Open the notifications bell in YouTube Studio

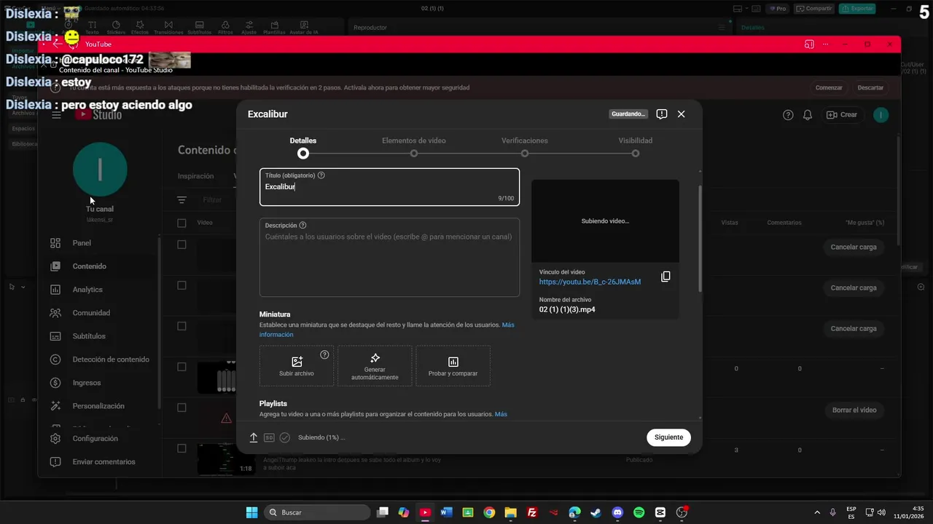[x=808, y=115]
